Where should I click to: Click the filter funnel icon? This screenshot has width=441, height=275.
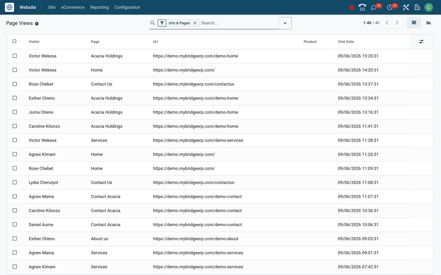(162, 23)
